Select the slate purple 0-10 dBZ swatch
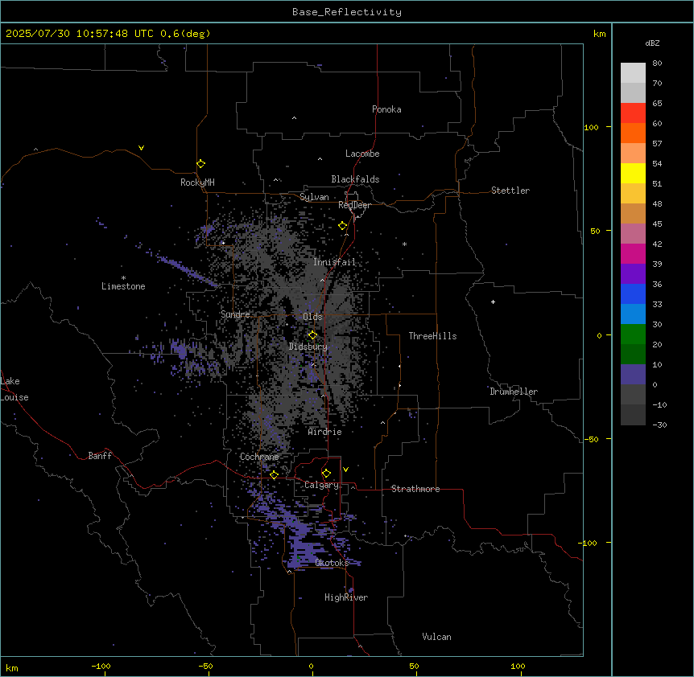Image resolution: width=694 pixels, height=677 pixels. 633,375
